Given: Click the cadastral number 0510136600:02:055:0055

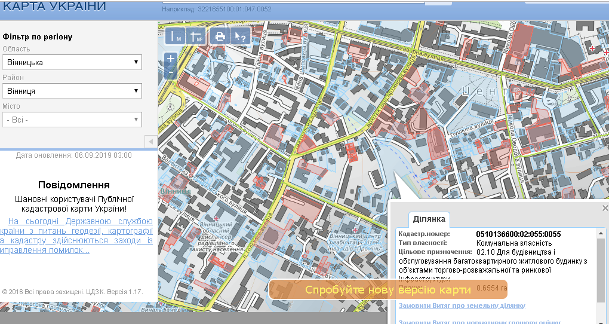Looking at the screenshot, I should click(x=518, y=234).
